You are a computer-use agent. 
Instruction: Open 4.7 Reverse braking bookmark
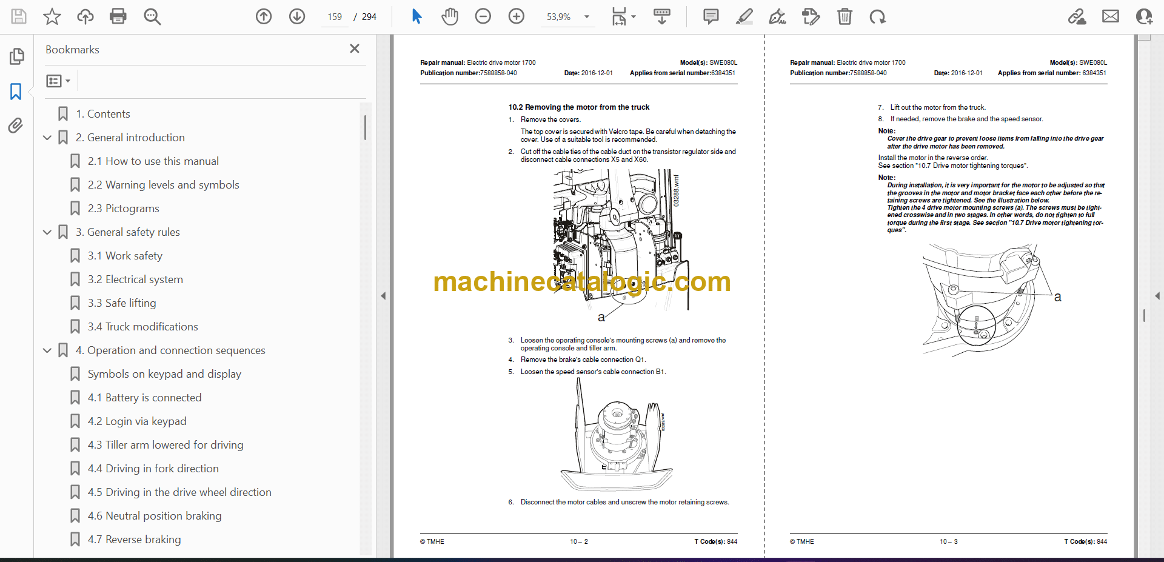[x=134, y=540]
